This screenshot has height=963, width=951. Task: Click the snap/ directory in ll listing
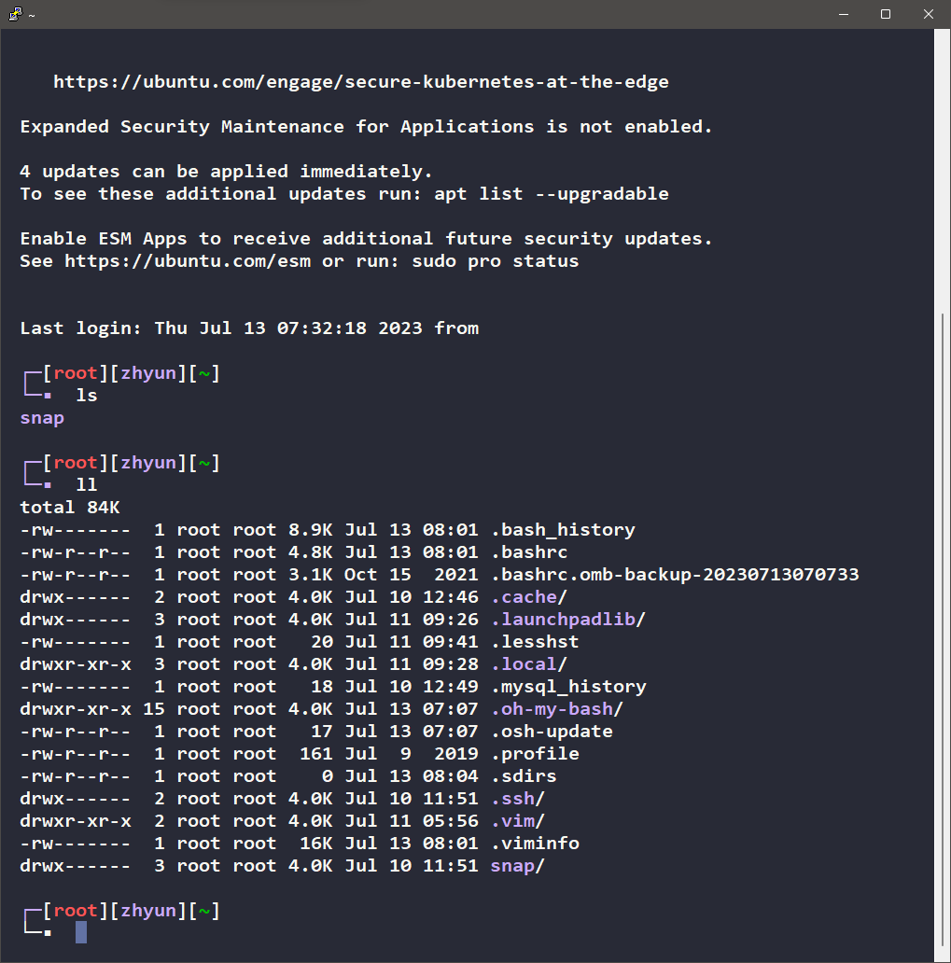pos(518,866)
